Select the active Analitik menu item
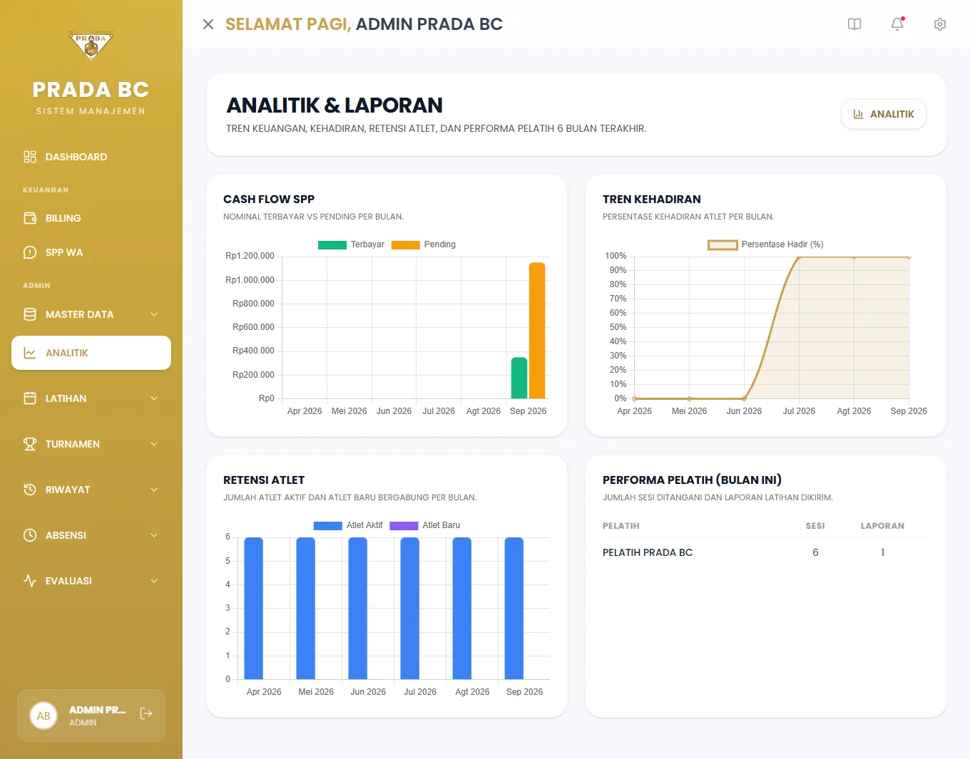The width and height of the screenshot is (970, 759). (x=91, y=353)
